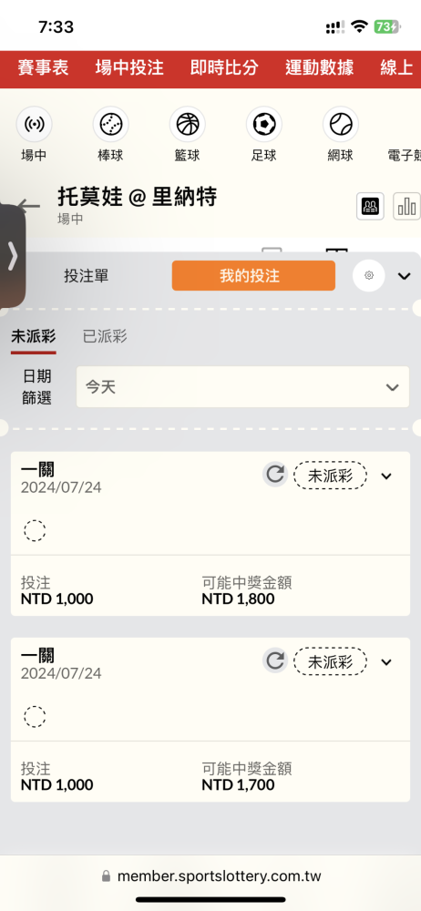Open the 今天 date filter dropdown
Image resolution: width=421 pixels, height=911 pixels.
point(242,387)
